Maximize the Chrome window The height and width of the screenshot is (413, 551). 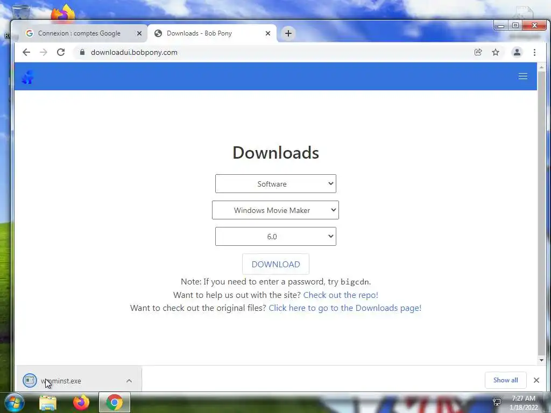(x=515, y=26)
